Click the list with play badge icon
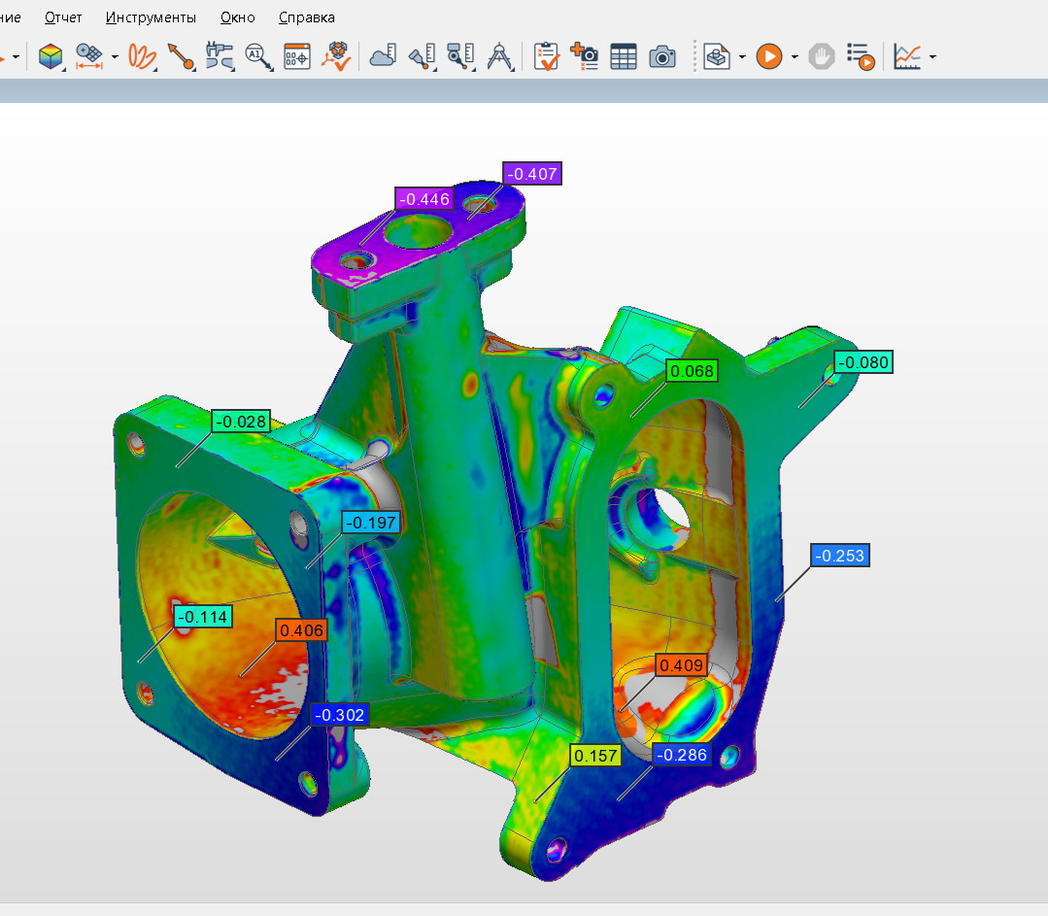This screenshot has height=916, width=1048. (x=861, y=57)
